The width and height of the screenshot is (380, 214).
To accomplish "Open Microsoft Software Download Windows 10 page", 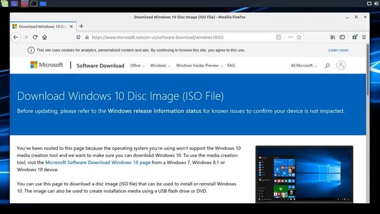I will (97, 162).
